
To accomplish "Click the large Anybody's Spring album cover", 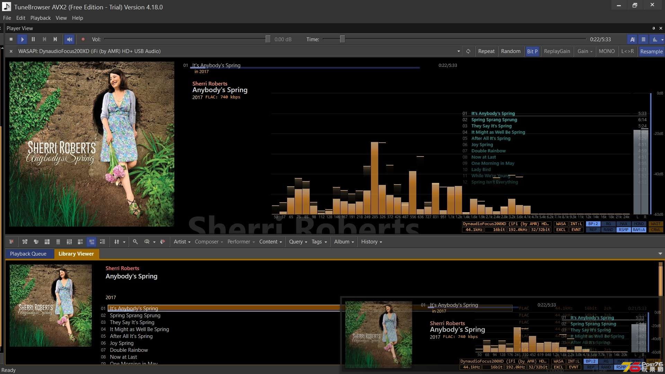I will [x=92, y=144].
